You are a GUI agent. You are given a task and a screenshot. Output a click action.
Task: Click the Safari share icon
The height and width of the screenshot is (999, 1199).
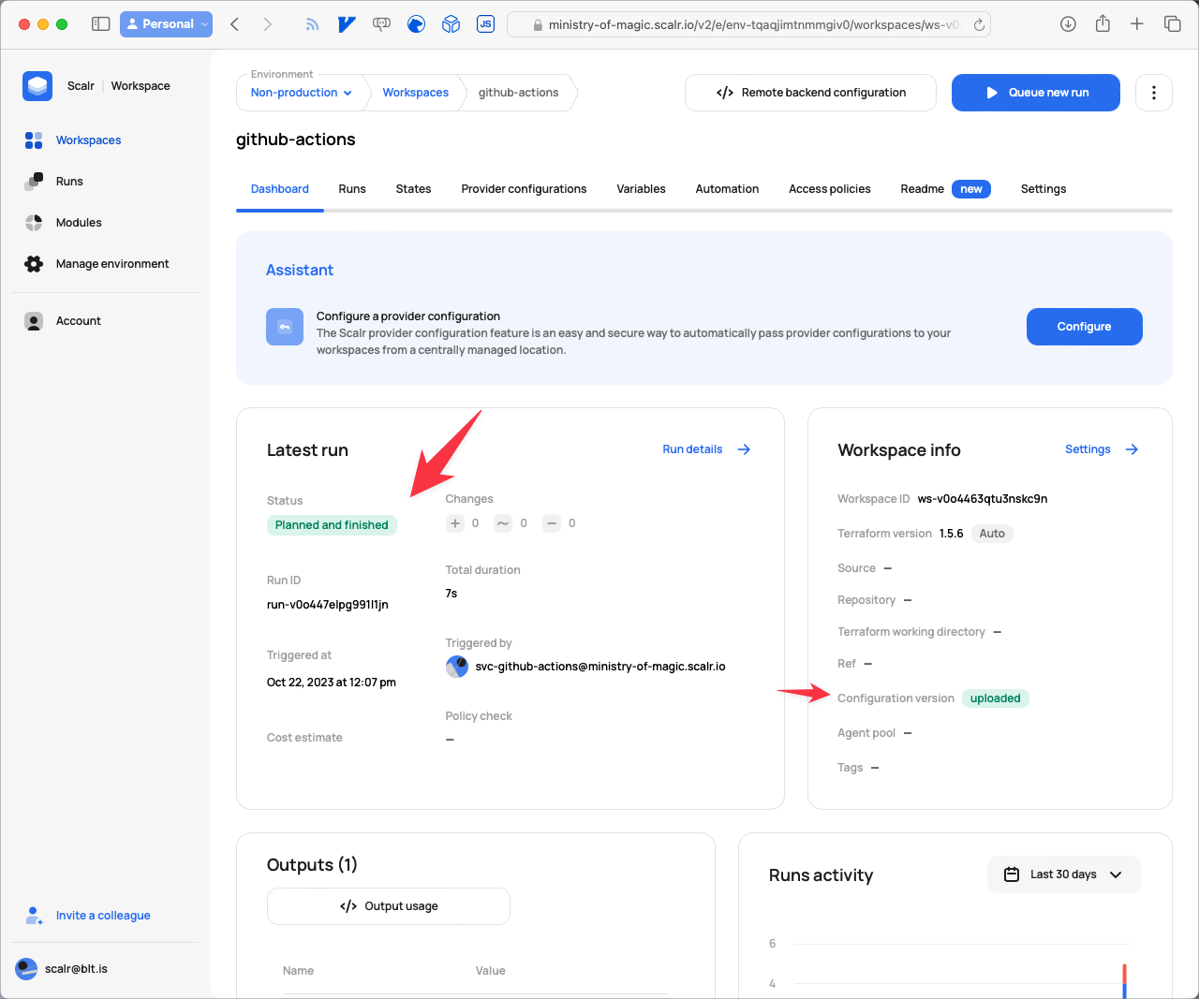[1103, 23]
